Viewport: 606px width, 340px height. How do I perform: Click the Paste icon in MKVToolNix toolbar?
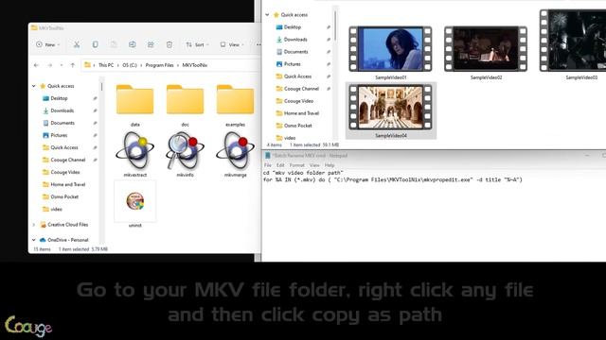pos(114,44)
